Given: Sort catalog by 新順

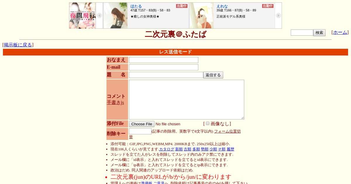Looking at the screenshot, I should point(179,149).
